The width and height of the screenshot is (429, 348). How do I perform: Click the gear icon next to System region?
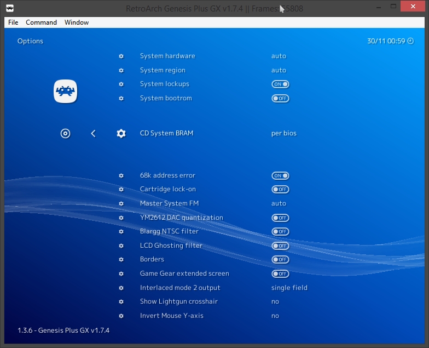121,70
